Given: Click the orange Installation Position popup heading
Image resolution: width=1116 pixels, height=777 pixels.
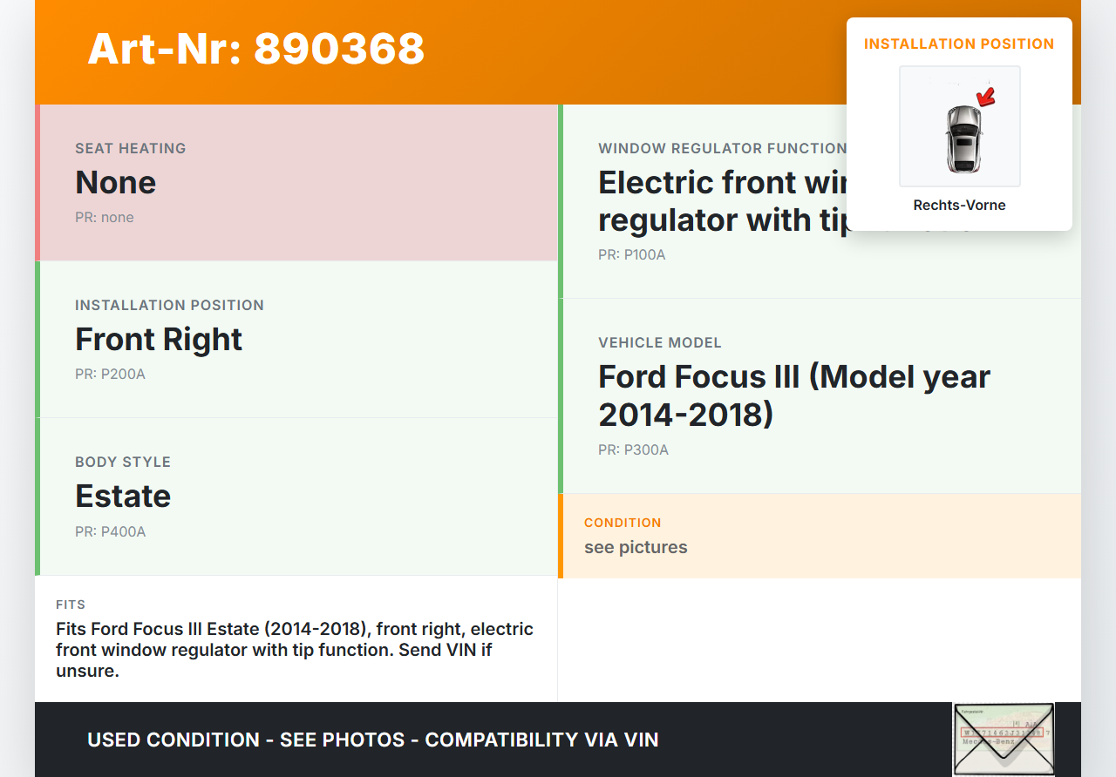Looking at the screenshot, I should click(959, 44).
